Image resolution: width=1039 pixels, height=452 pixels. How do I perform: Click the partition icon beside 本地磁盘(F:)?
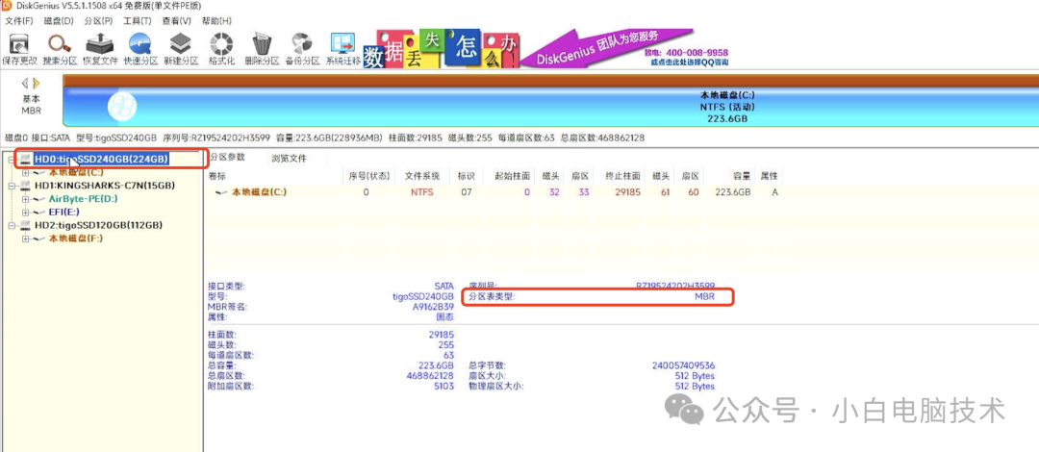coord(39,239)
